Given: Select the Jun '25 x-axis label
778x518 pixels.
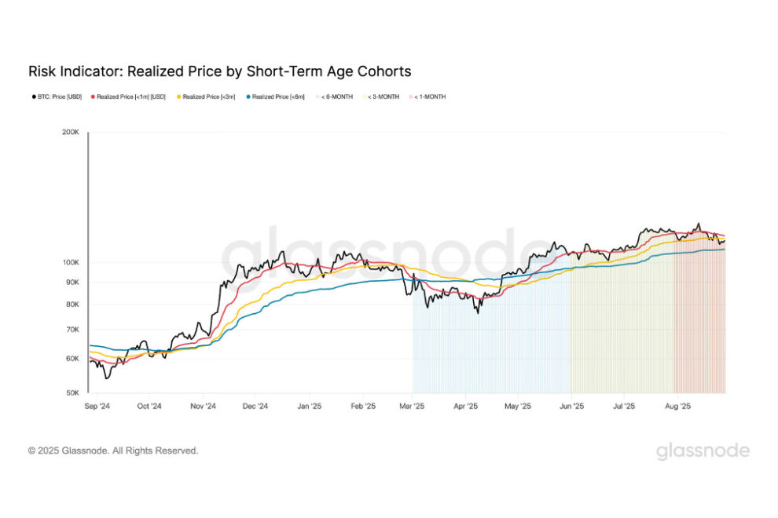Looking at the screenshot, I should 571,407.
